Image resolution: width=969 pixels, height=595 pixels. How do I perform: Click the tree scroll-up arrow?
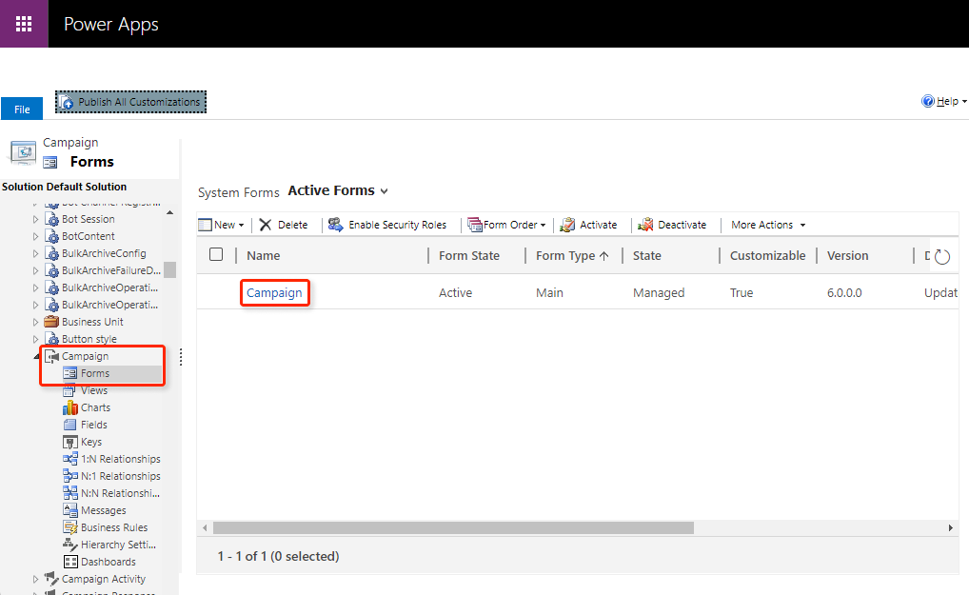170,212
